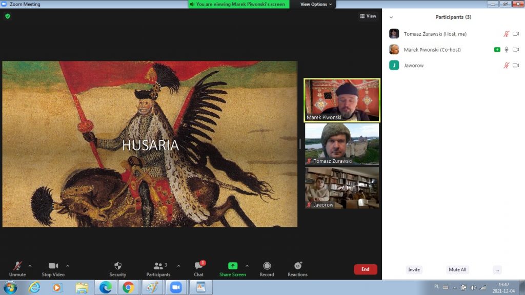The height and width of the screenshot is (295, 525).
Task: Click the Invite button
Action: click(x=414, y=269)
